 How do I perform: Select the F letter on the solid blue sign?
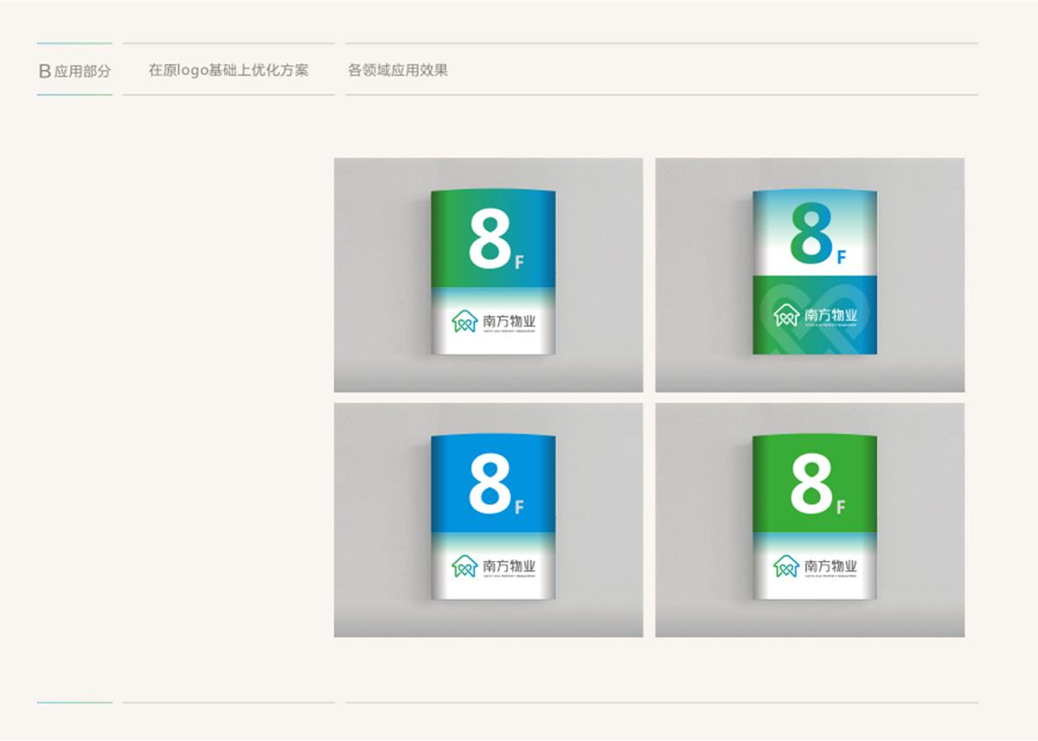coord(519,508)
